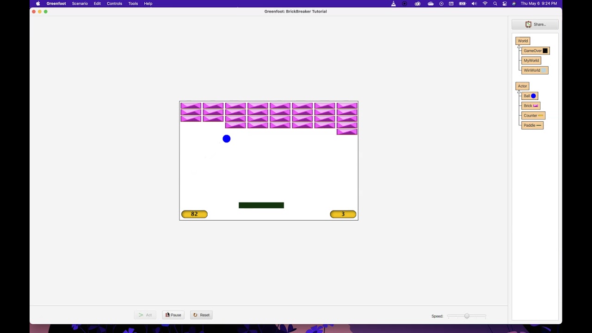Screen dimensions: 592x333
Task: Click the pink Brick class icon
Action: pyautogui.click(x=536, y=106)
